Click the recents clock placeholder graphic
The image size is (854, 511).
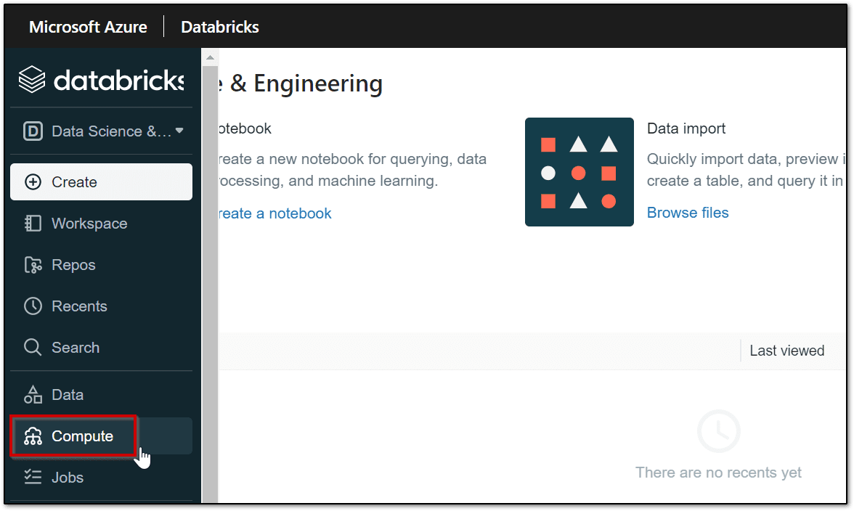(x=717, y=431)
